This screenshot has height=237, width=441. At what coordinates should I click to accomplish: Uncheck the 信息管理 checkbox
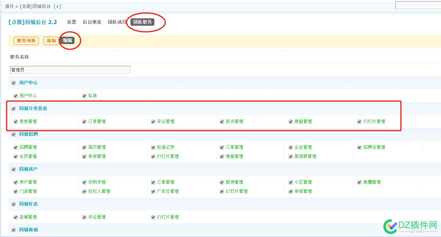tap(16, 122)
